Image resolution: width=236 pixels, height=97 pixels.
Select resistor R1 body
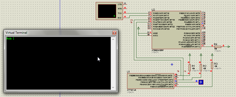coord(189,68)
